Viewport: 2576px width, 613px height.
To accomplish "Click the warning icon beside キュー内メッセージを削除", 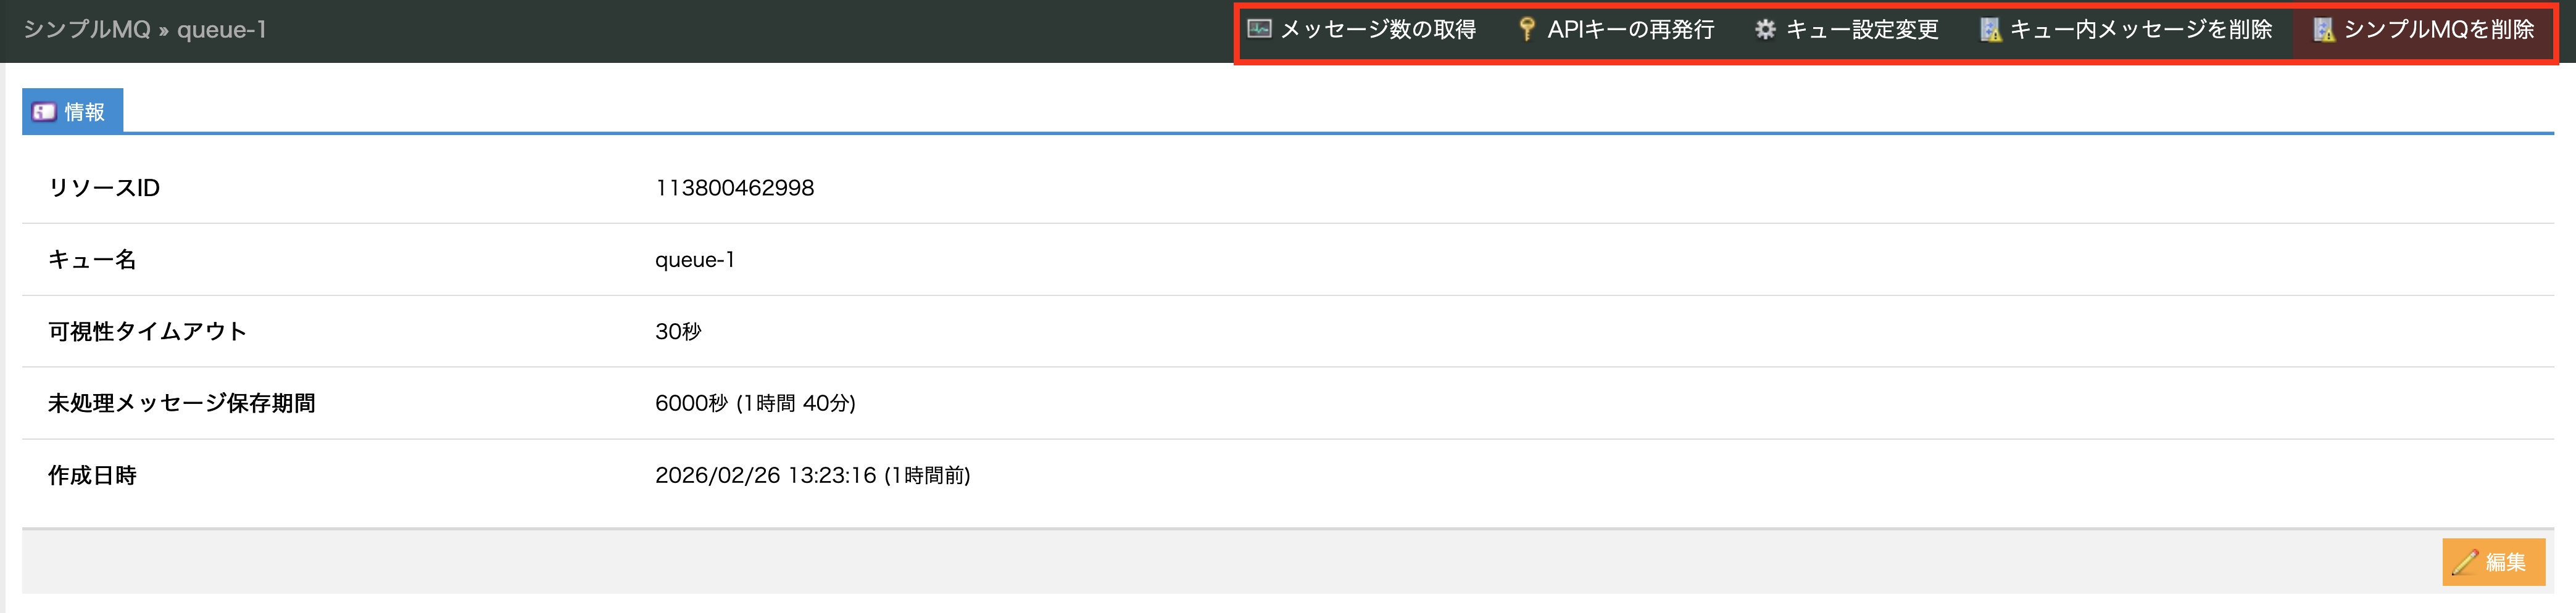I will click(1990, 30).
